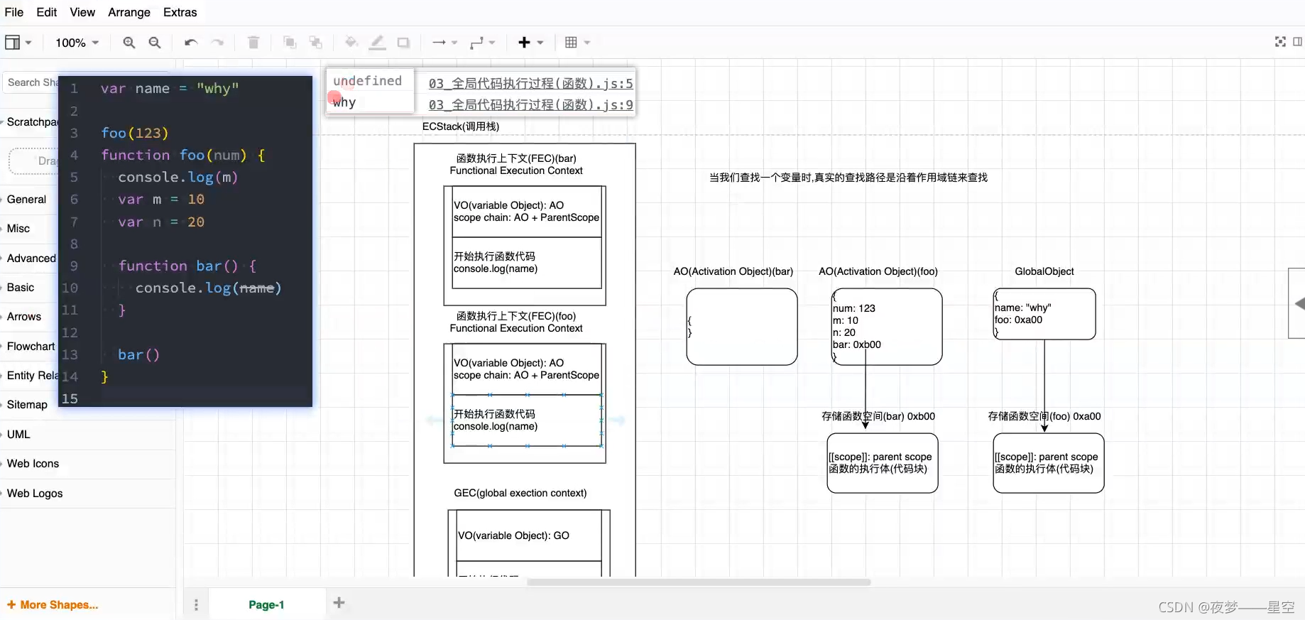
Task: Click the horizontal canvas scrollbar
Action: (699, 582)
